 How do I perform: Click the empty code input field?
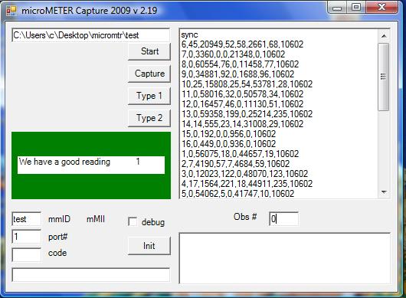[26, 255]
